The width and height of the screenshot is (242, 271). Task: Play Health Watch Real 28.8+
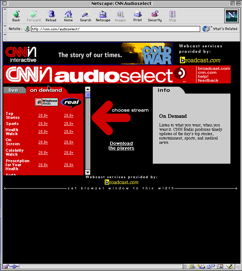pos(69,132)
